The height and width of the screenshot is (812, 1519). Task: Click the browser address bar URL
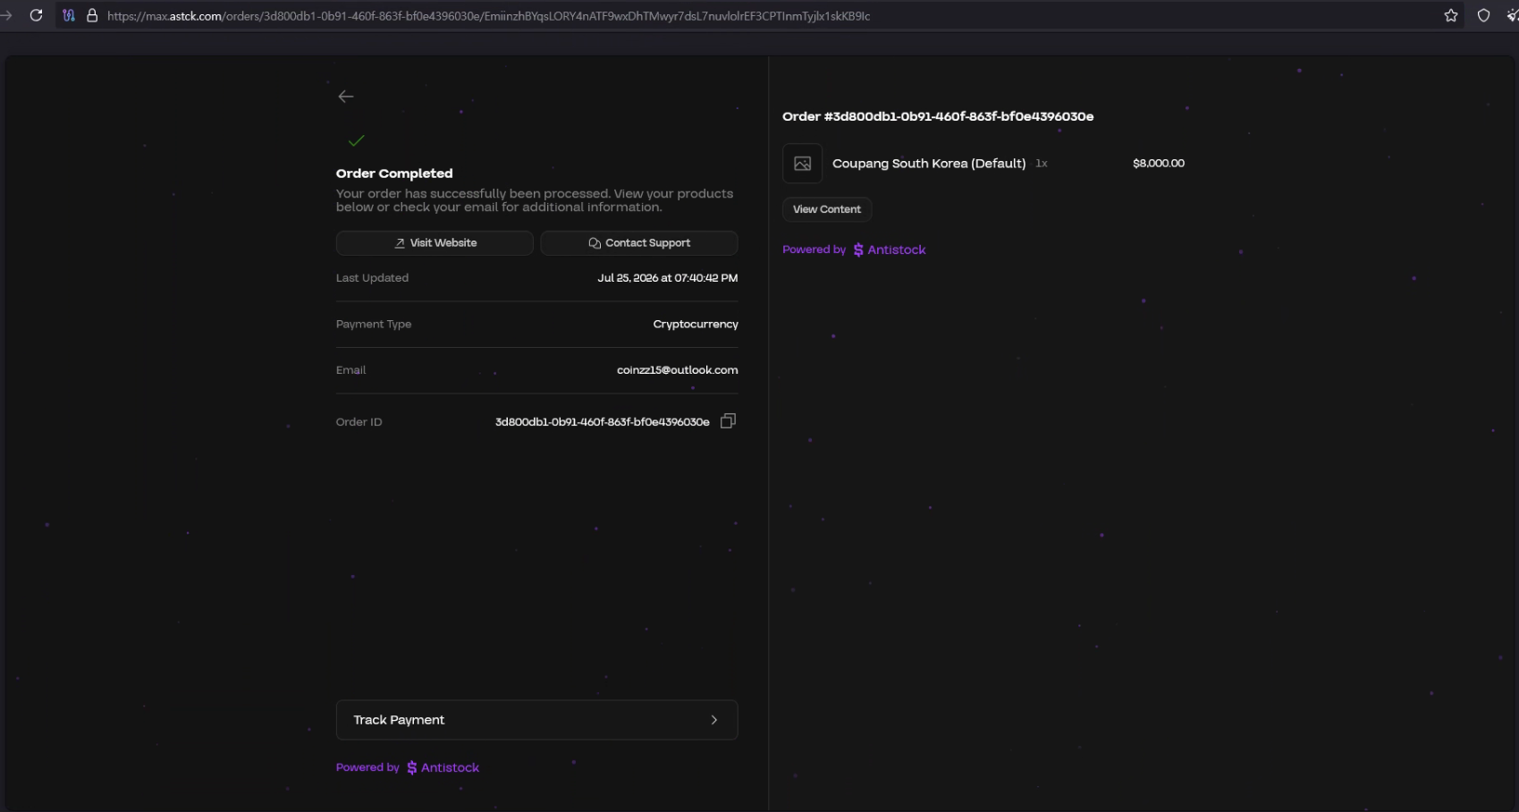(x=488, y=16)
